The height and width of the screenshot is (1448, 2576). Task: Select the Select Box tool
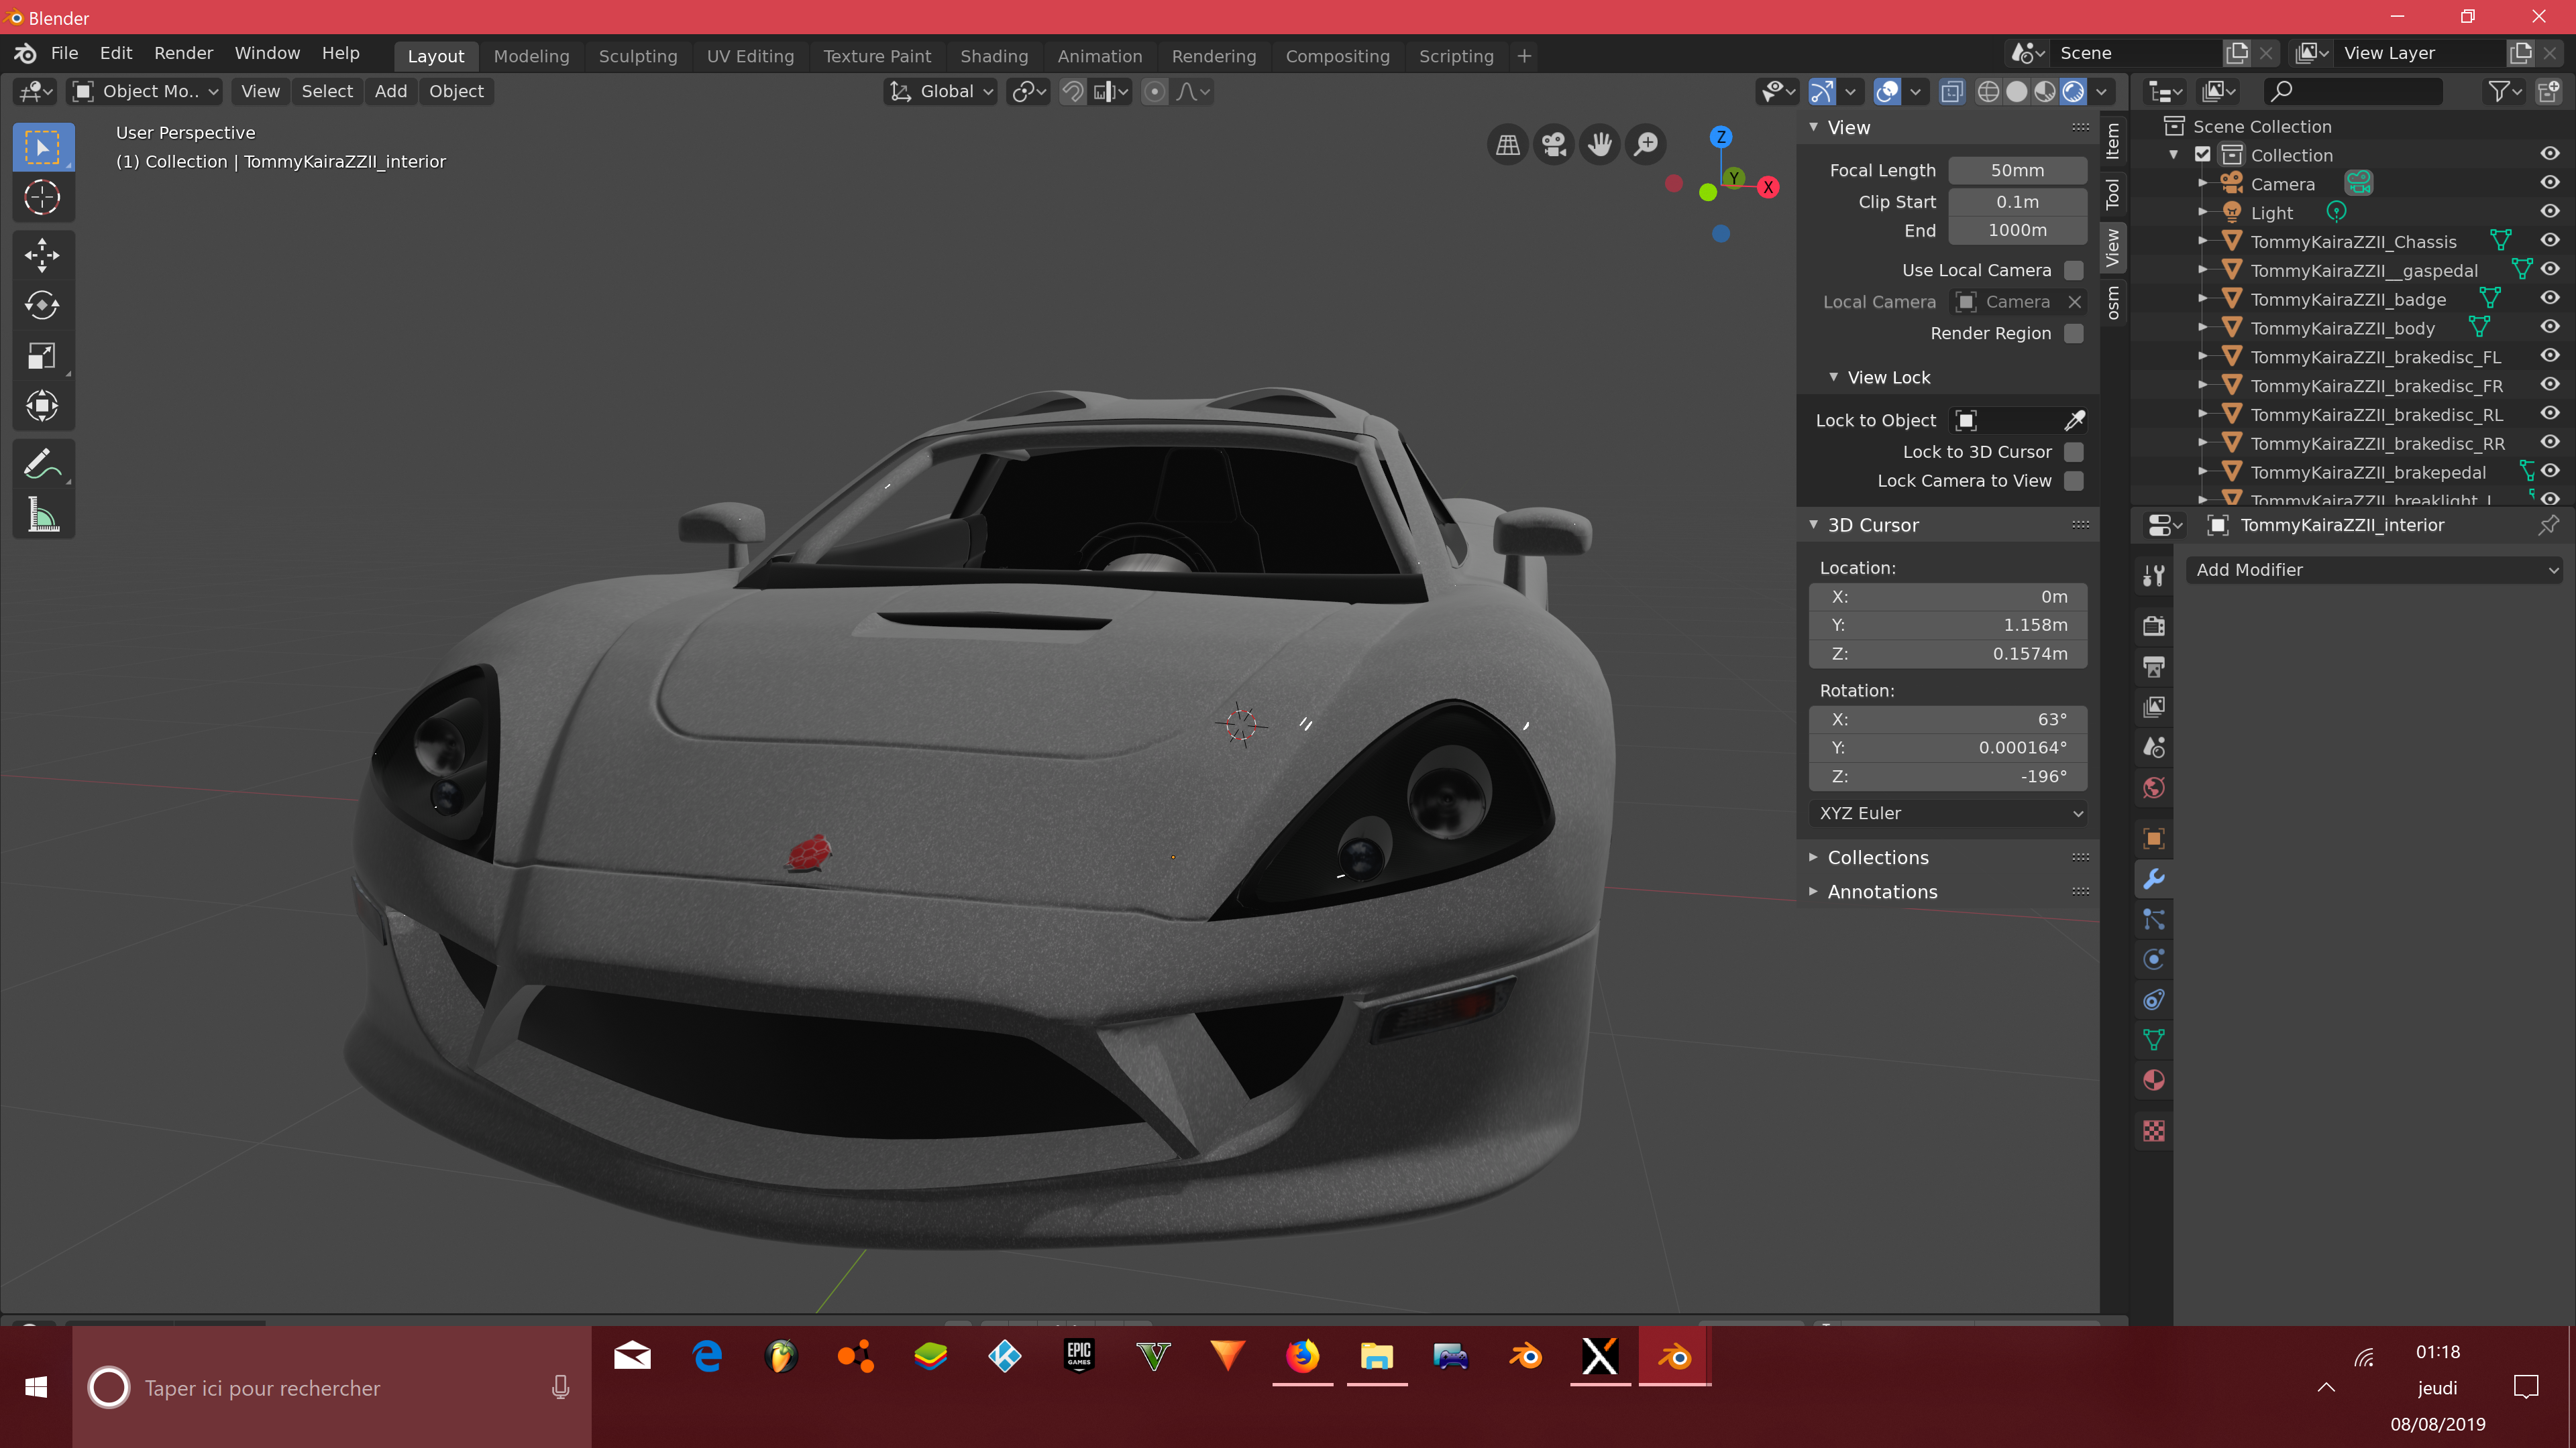42,148
